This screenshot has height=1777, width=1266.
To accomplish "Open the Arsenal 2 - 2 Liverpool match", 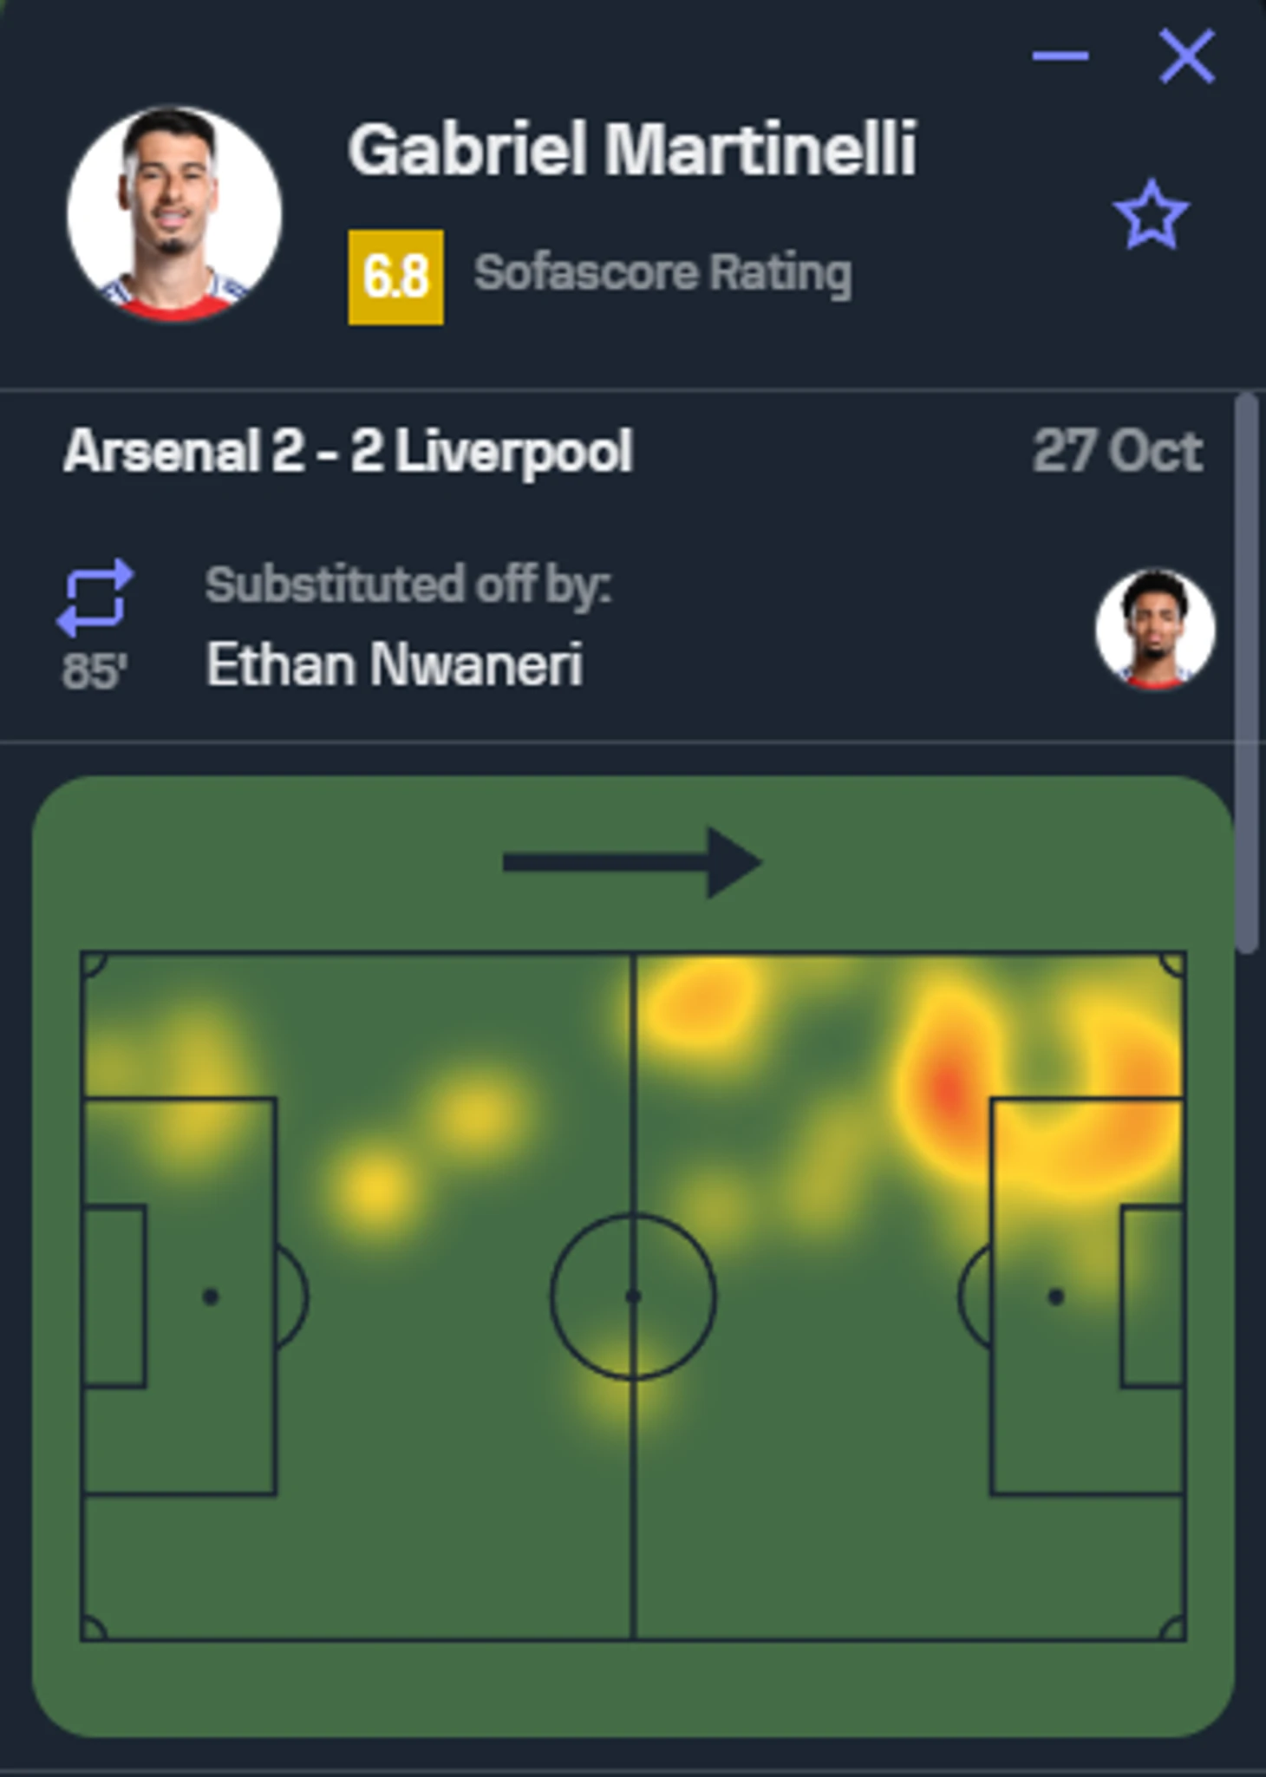I will 348,452.
